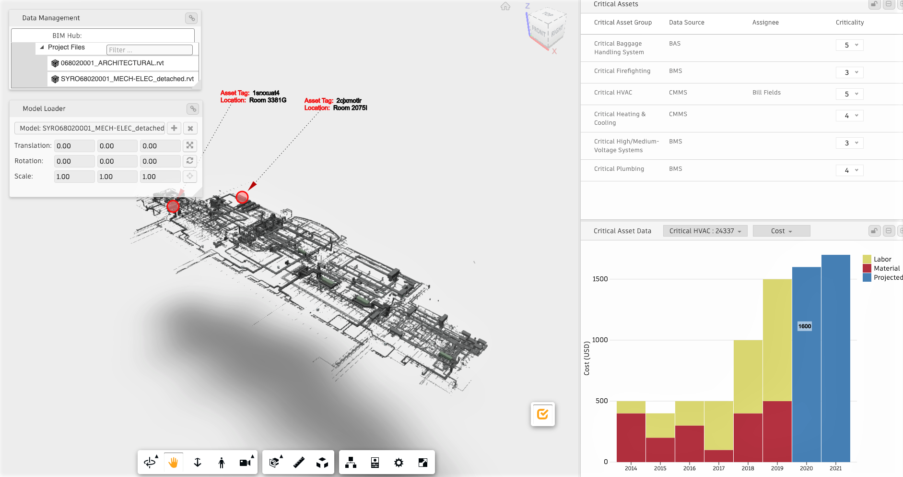The width and height of the screenshot is (903, 477).
Task: Select the Critical Firefighting row name
Action: point(622,71)
